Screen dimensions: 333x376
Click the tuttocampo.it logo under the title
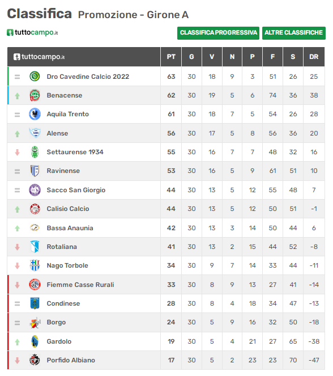coord(32,32)
